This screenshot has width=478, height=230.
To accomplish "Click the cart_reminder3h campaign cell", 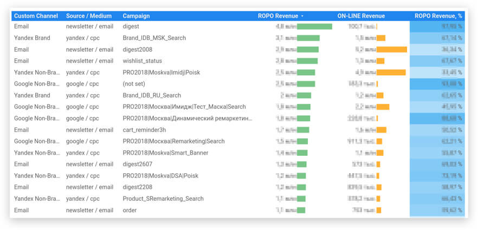I will click(x=144, y=130).
